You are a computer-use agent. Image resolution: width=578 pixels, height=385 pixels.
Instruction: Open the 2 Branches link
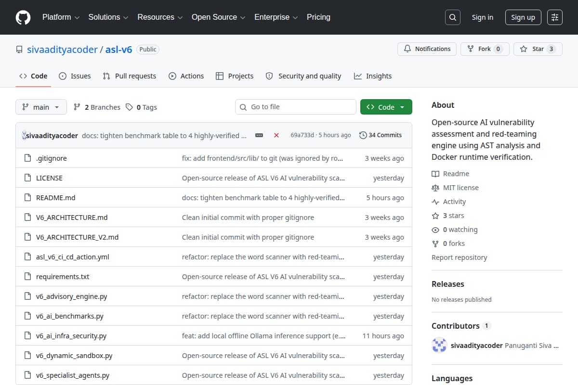click(97, 107)
